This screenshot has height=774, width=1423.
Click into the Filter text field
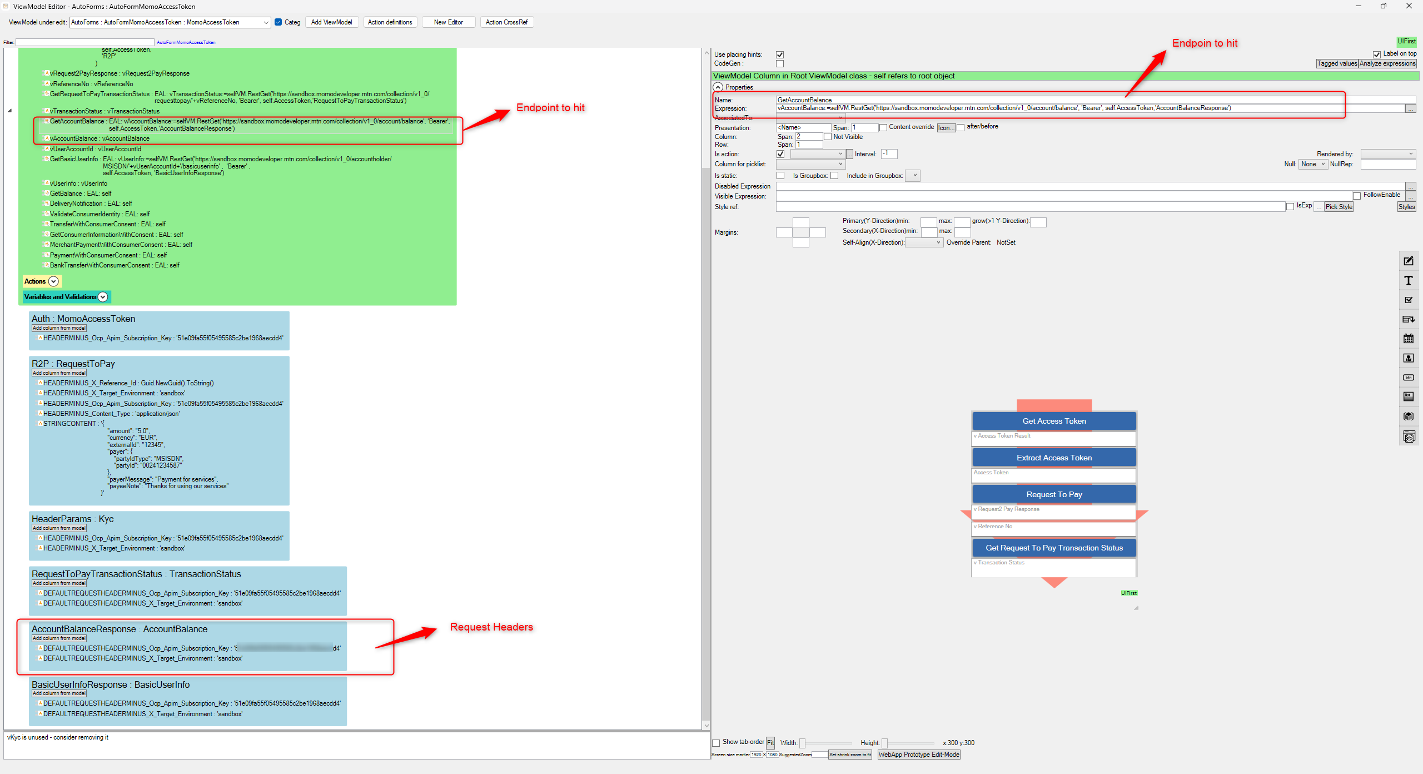pos(84,42)
